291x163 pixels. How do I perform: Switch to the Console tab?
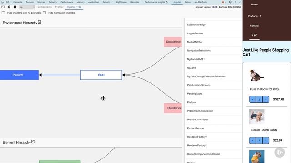[30, 2]
